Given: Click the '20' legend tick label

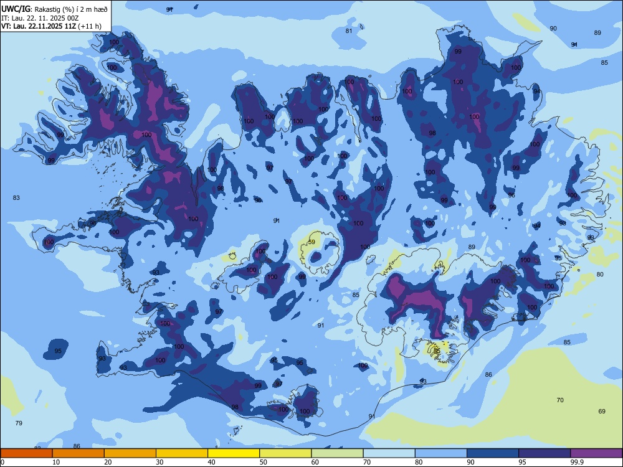Looking at the screenshot, I should 108,462.
